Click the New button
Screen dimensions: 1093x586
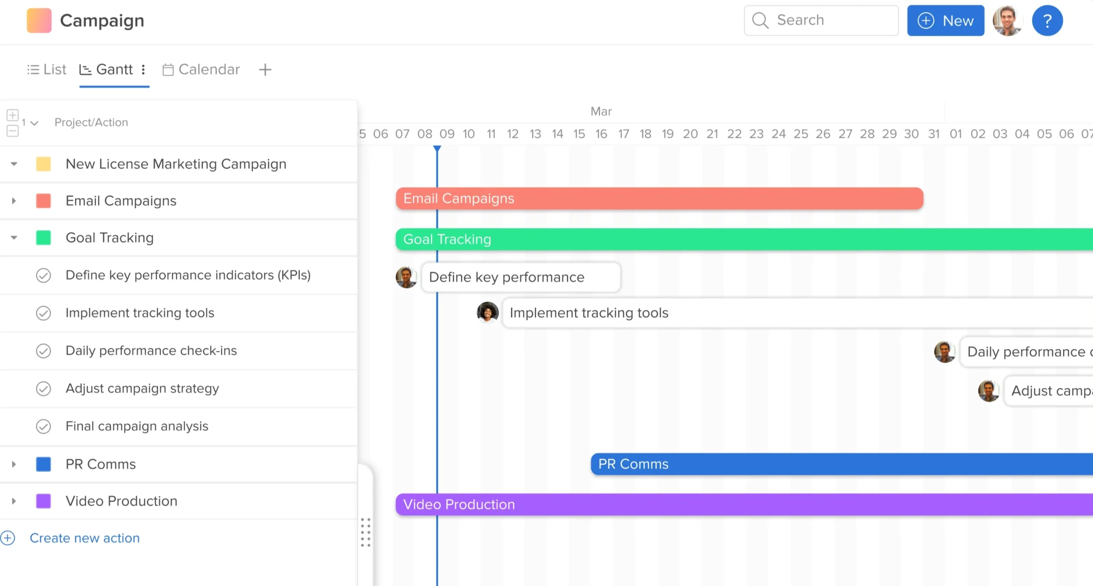[x=945, y=21]
